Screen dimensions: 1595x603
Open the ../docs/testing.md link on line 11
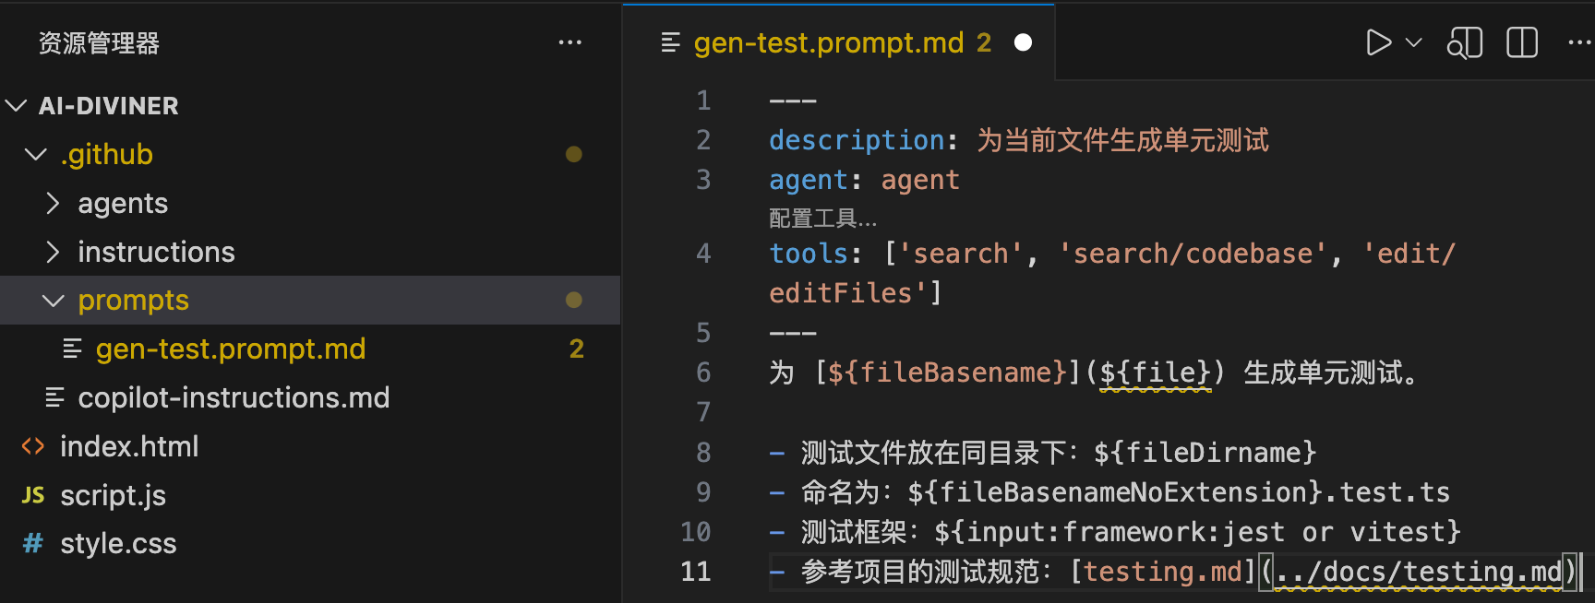click(x=1419, y=571)
